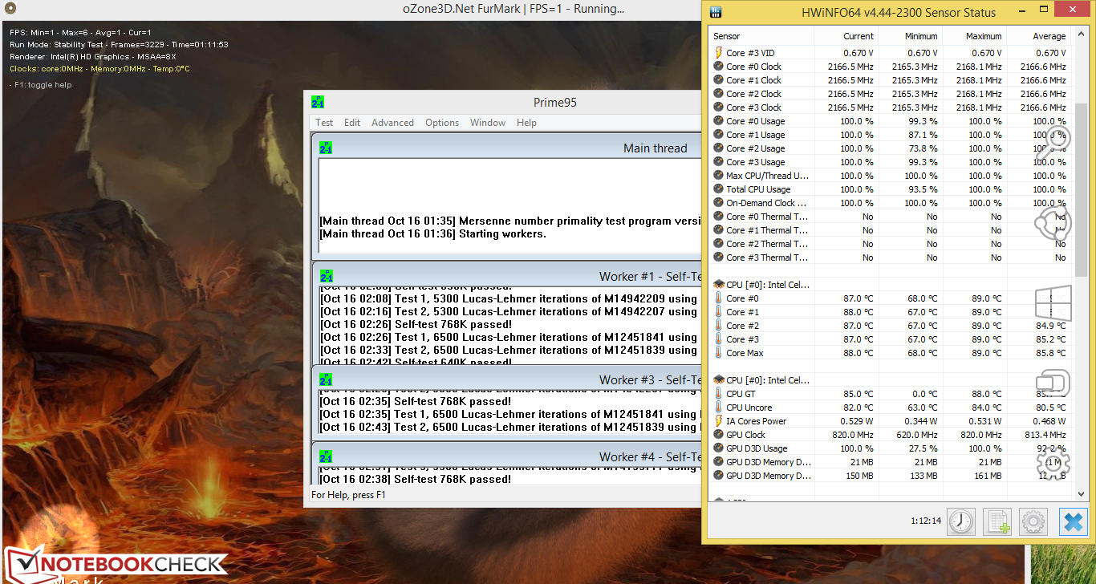Click 'For Help, press F1' status bar in Prime95

(348, 495)
